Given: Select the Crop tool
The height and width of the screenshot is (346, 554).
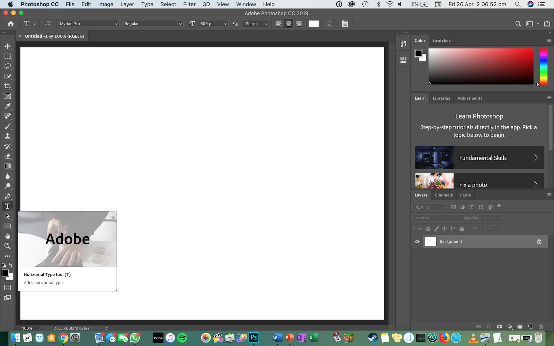Looking at the screenshot, I should (x=7, y=86).
